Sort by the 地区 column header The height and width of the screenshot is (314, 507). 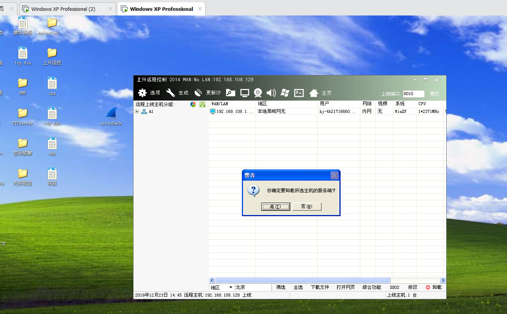tap(286, 104)
